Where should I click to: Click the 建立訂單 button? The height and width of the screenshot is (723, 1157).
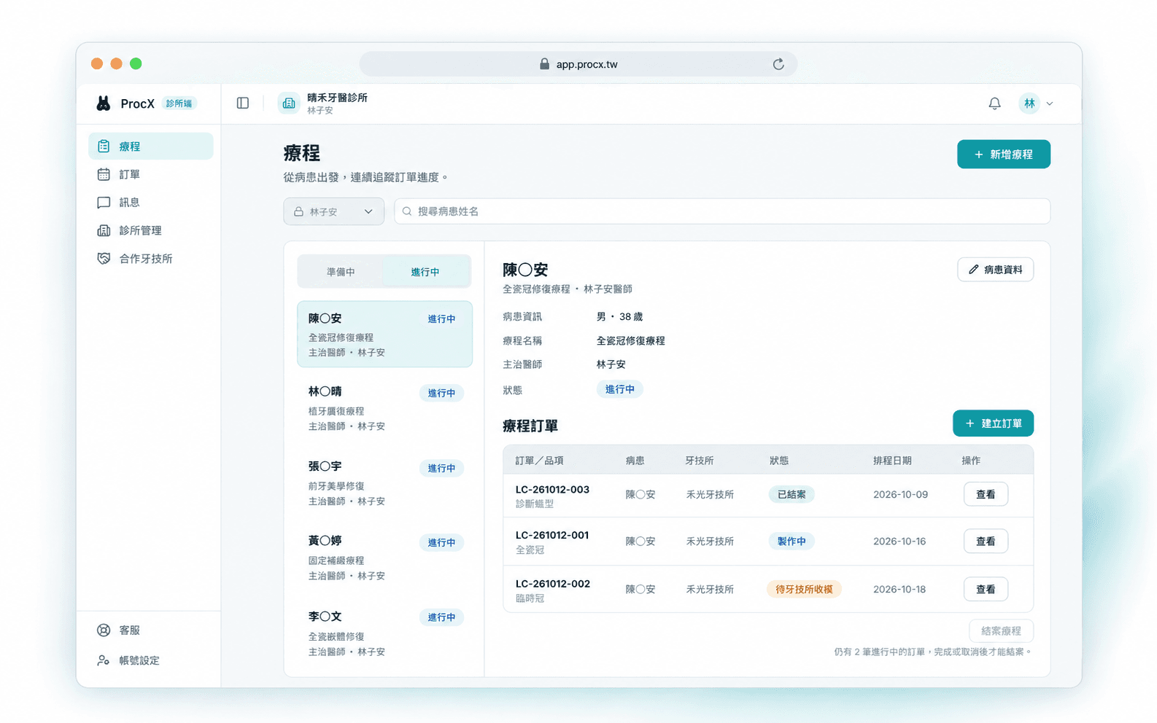[x=993, y=423]
